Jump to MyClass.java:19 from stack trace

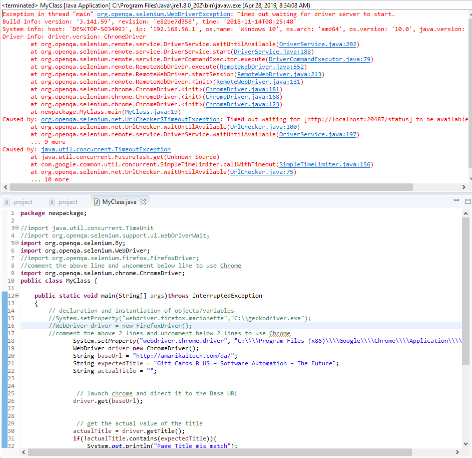tap(151, 112)
